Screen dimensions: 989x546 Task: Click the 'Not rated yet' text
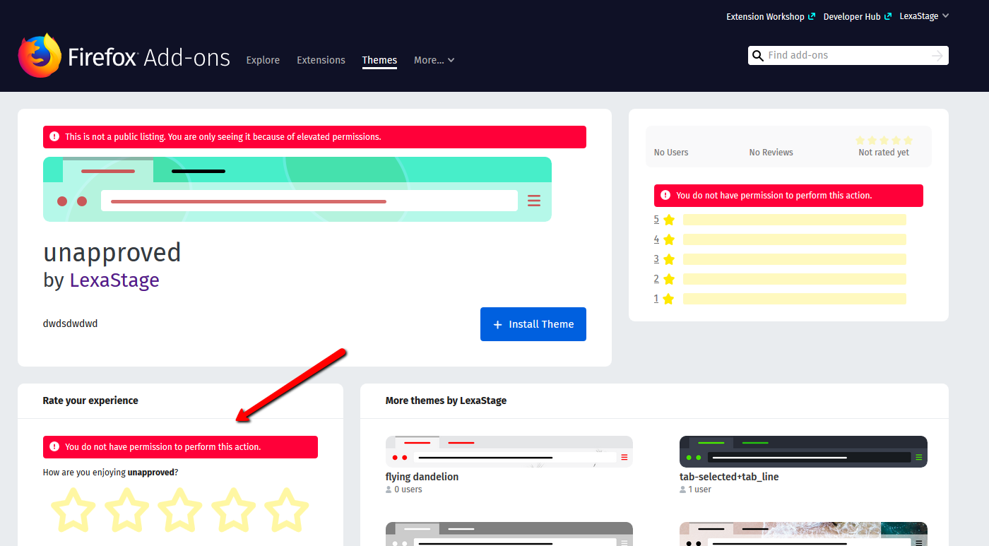(884, 153)
